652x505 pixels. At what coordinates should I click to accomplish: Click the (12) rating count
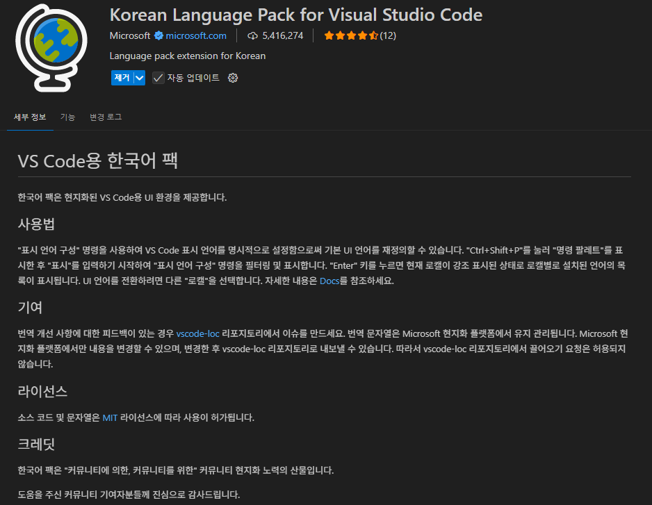point(388,35)
